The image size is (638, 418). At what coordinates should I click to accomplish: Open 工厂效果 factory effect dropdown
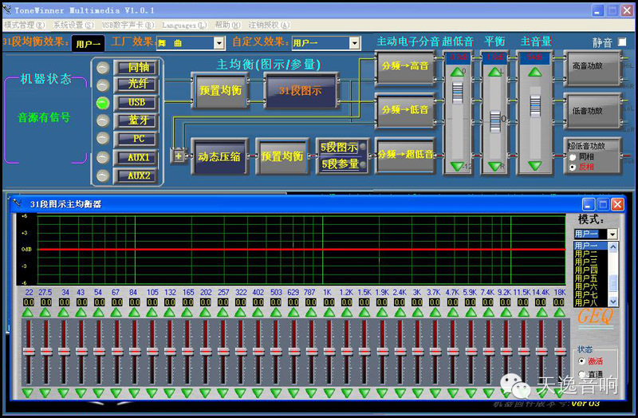tap(219, 43)
